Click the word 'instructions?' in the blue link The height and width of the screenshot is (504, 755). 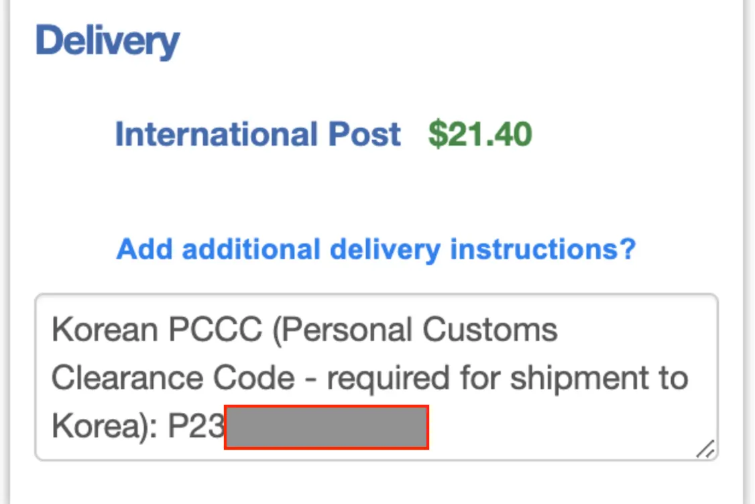(542, 249)
